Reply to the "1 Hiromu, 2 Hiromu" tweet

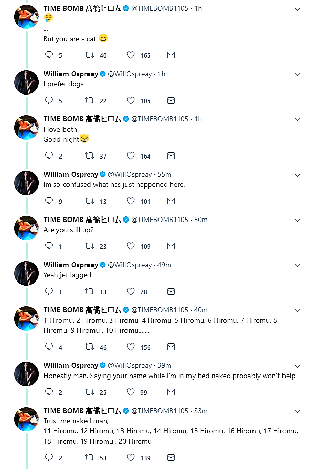pyautogui.click(x=49, y=347)
